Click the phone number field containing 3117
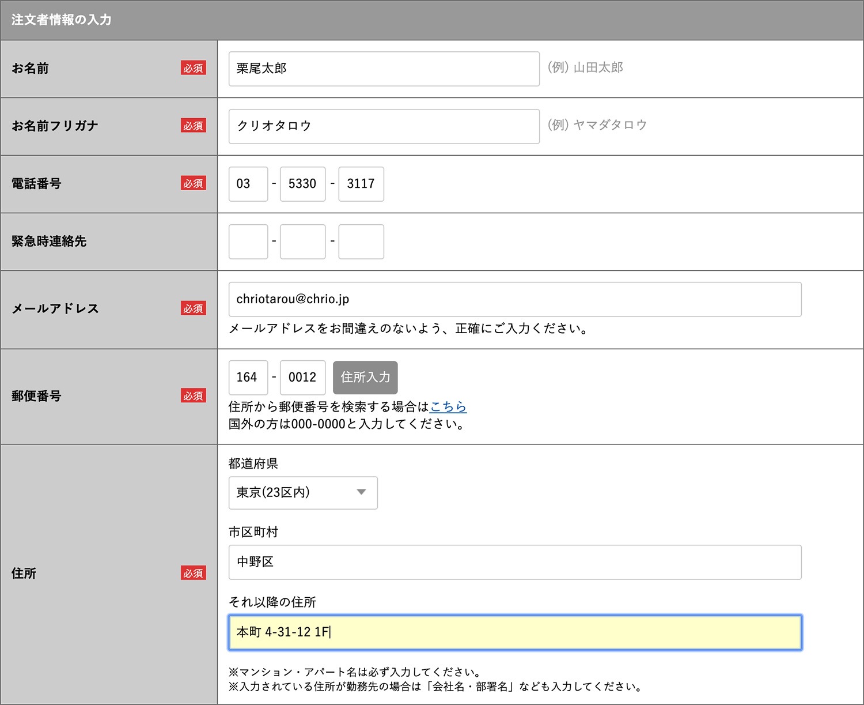Screen dimensions: 864x705 pos(361,184)
